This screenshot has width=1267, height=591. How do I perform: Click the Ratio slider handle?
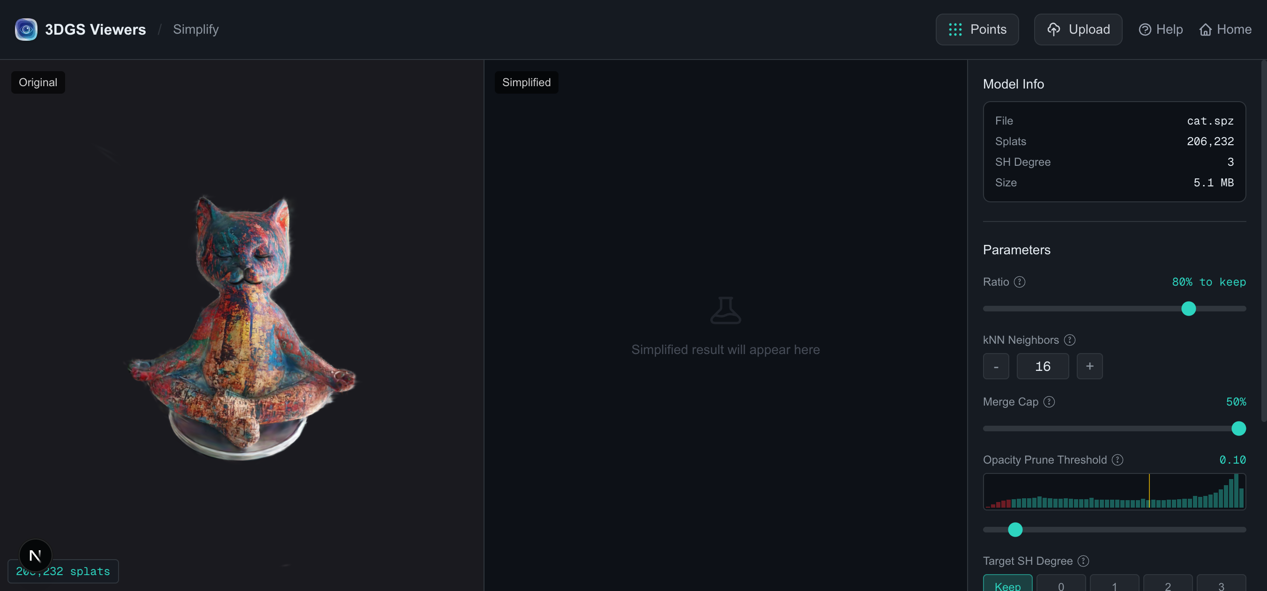[x=1188, y=309]
